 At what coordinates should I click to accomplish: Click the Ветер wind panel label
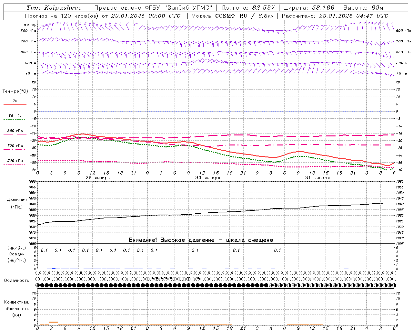point(30,25)
